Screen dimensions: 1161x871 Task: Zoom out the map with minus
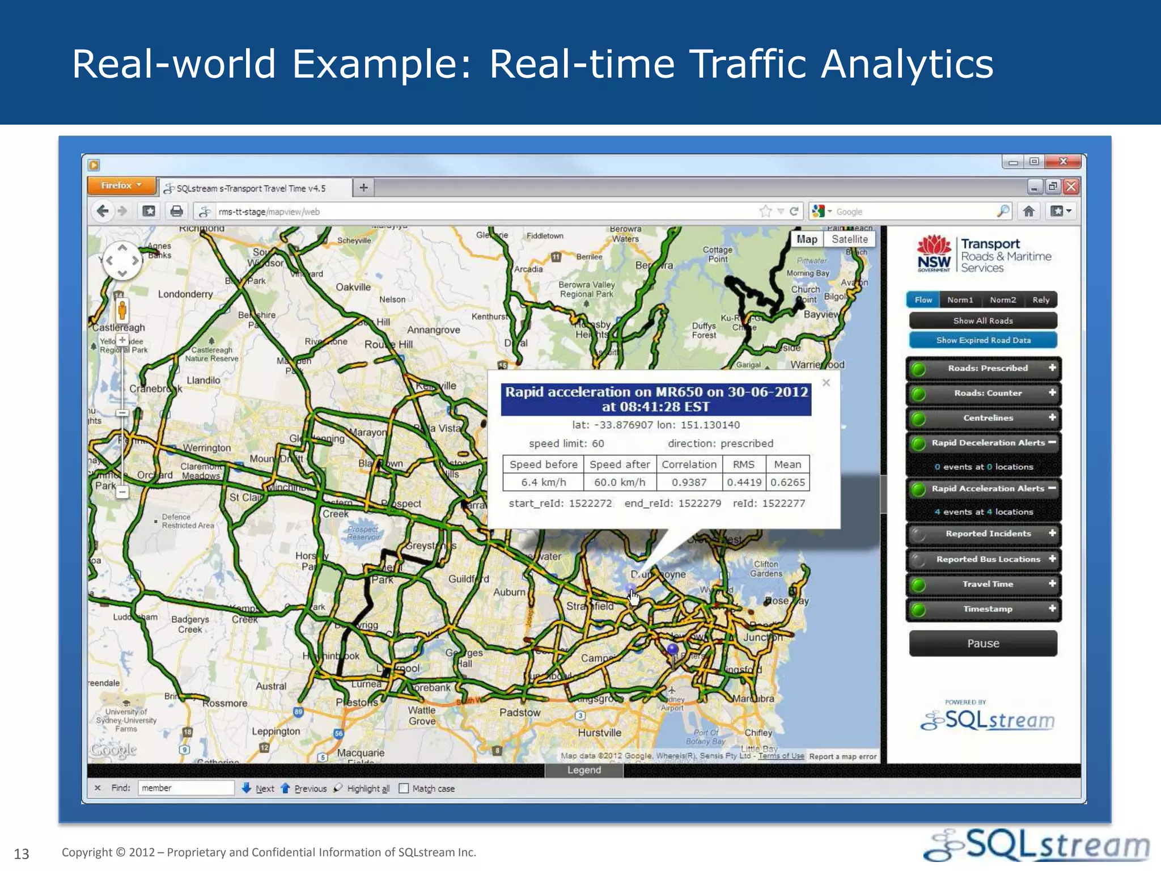coord(122,492)
